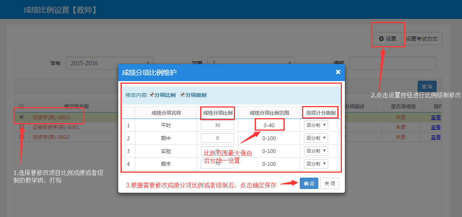Uncheck the 投资学(英)-0003 row checkbox
This screenshot has width=462, height=217.
[x=22, y=117]
